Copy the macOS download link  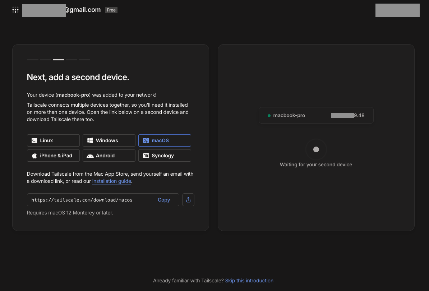[x=164, y=200]
